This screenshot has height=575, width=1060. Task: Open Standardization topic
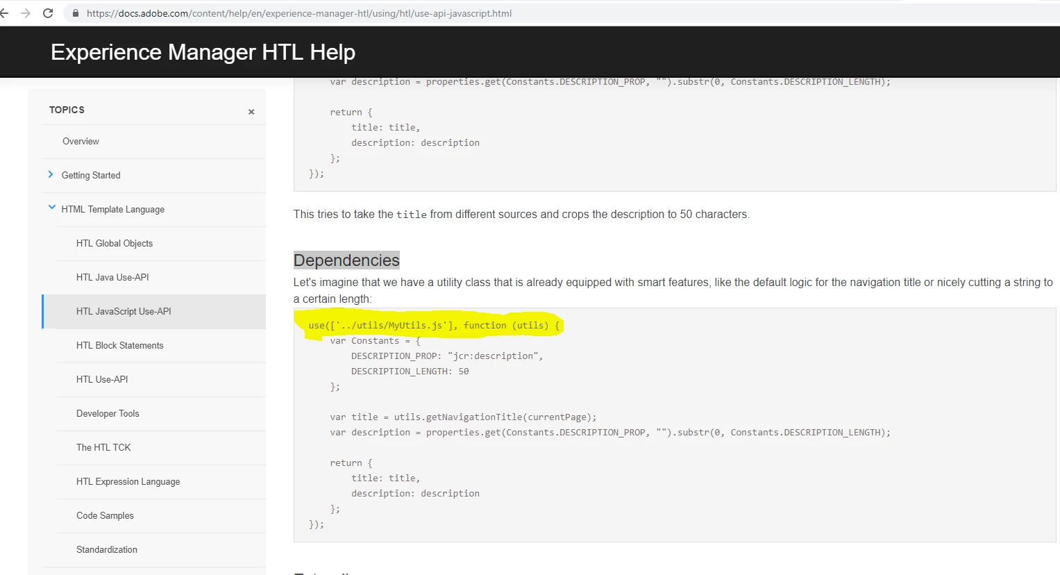(107, 550)
